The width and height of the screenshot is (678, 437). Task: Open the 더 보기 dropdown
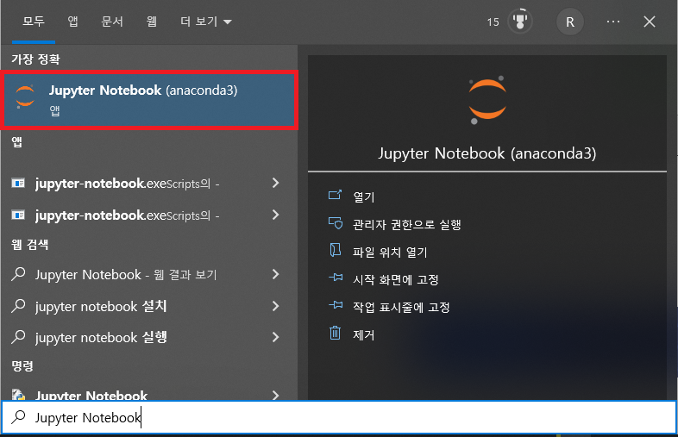[206, 22]
